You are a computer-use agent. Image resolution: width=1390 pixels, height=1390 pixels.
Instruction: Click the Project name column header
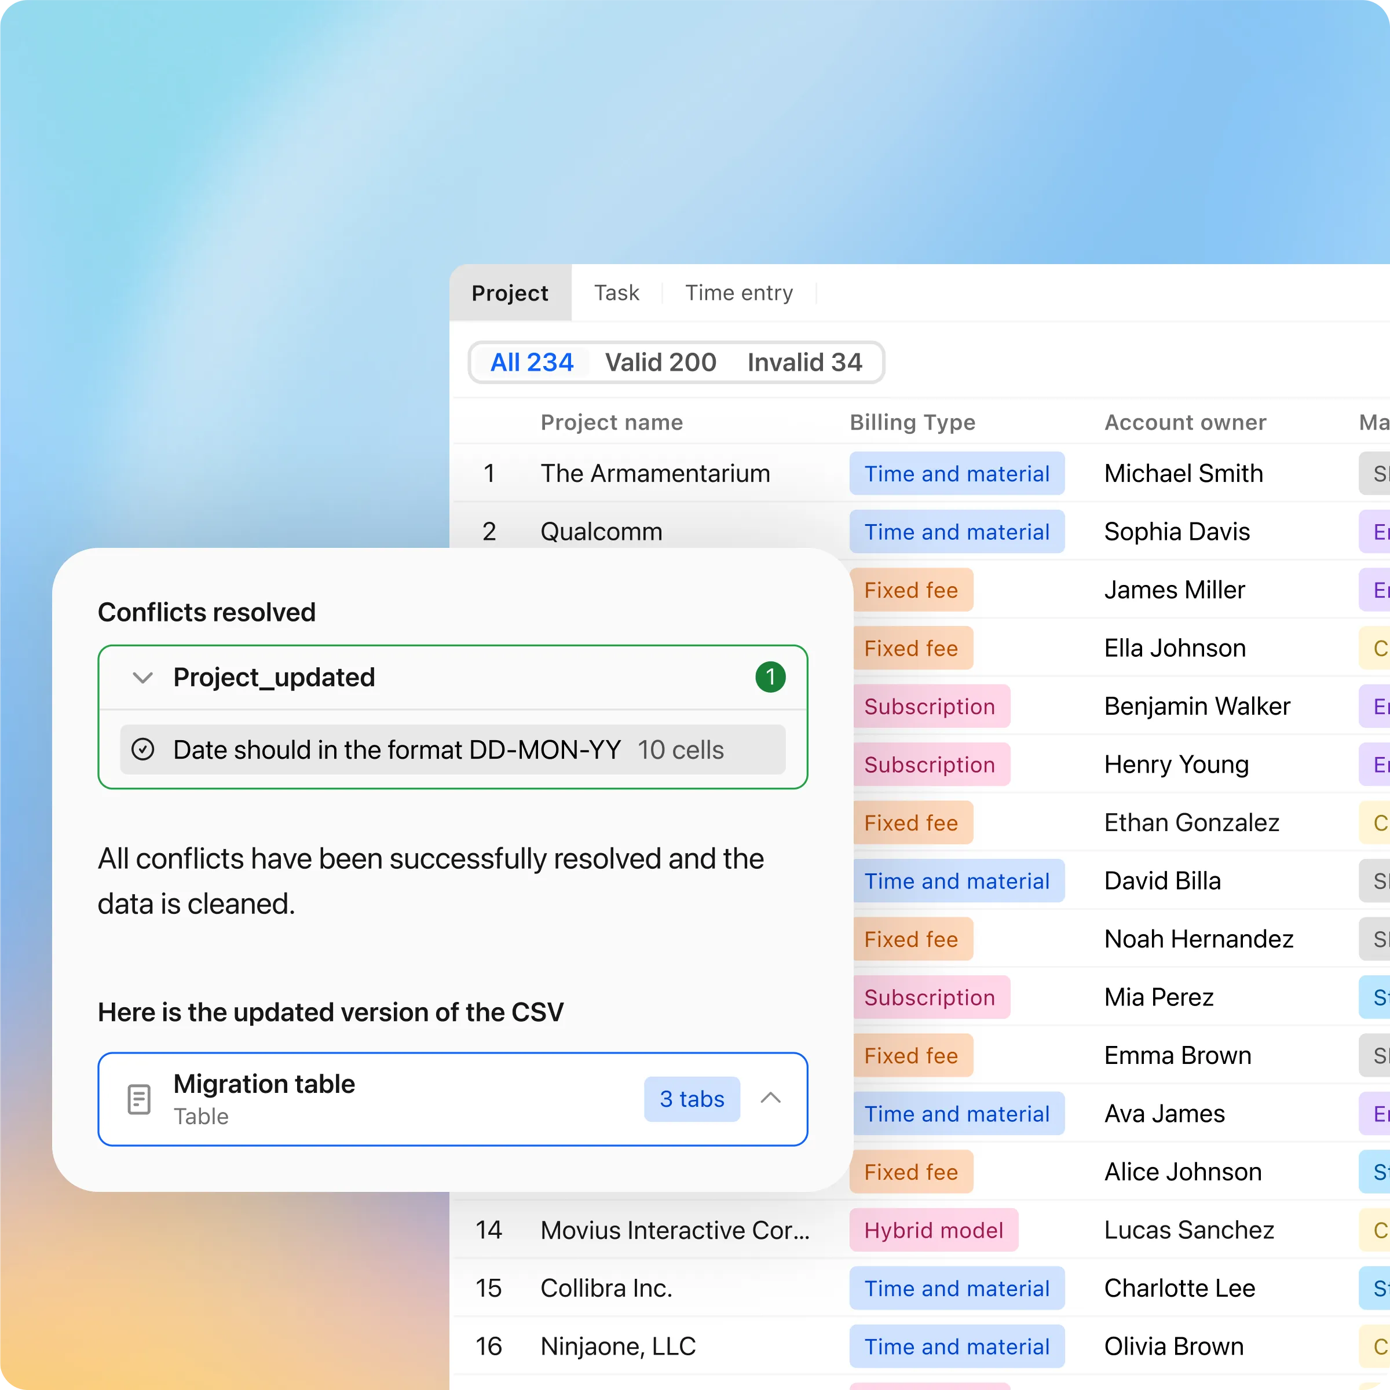pyautogui.click(x=611, y=422)
